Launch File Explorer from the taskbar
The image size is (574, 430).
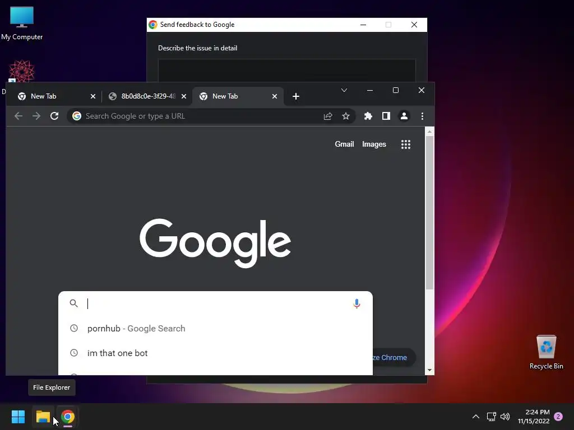[43, 417]
